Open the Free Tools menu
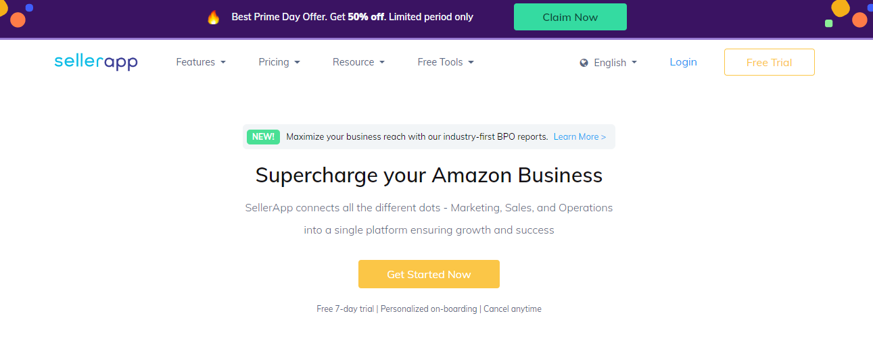This screenshot has height=347, width=873. pos(446,62)
